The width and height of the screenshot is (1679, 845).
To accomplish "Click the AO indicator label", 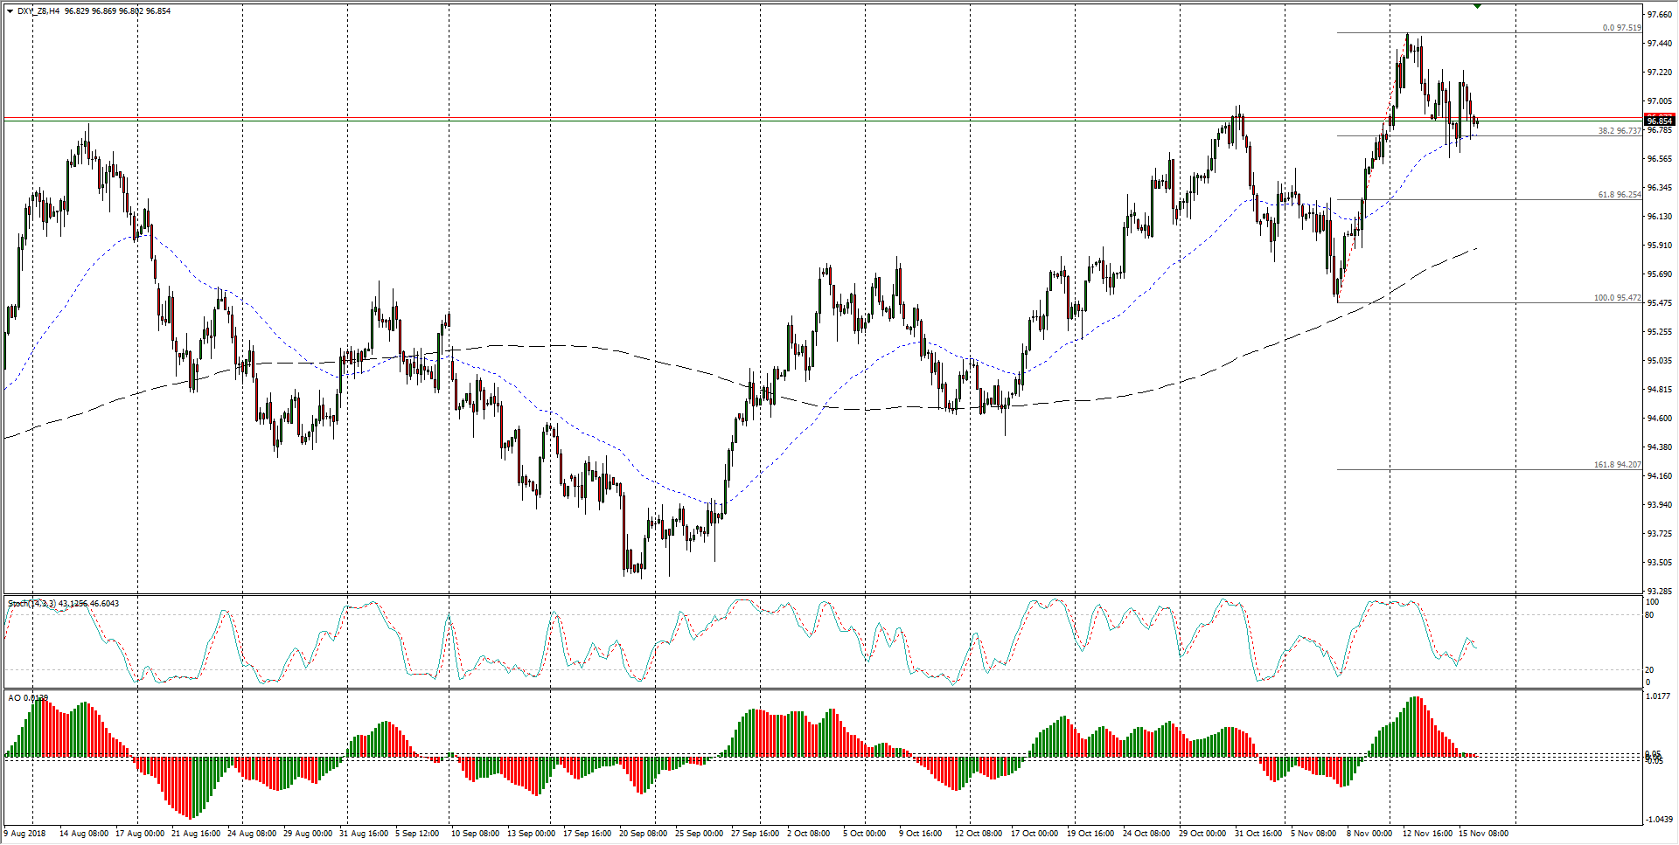I will [15, 697].
